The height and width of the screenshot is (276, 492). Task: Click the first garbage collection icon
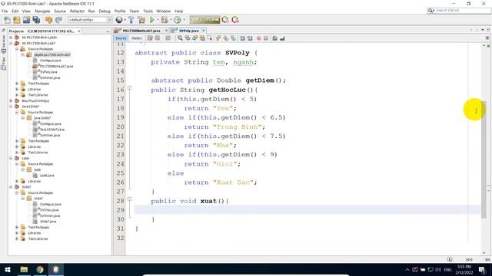click(225, 20)
